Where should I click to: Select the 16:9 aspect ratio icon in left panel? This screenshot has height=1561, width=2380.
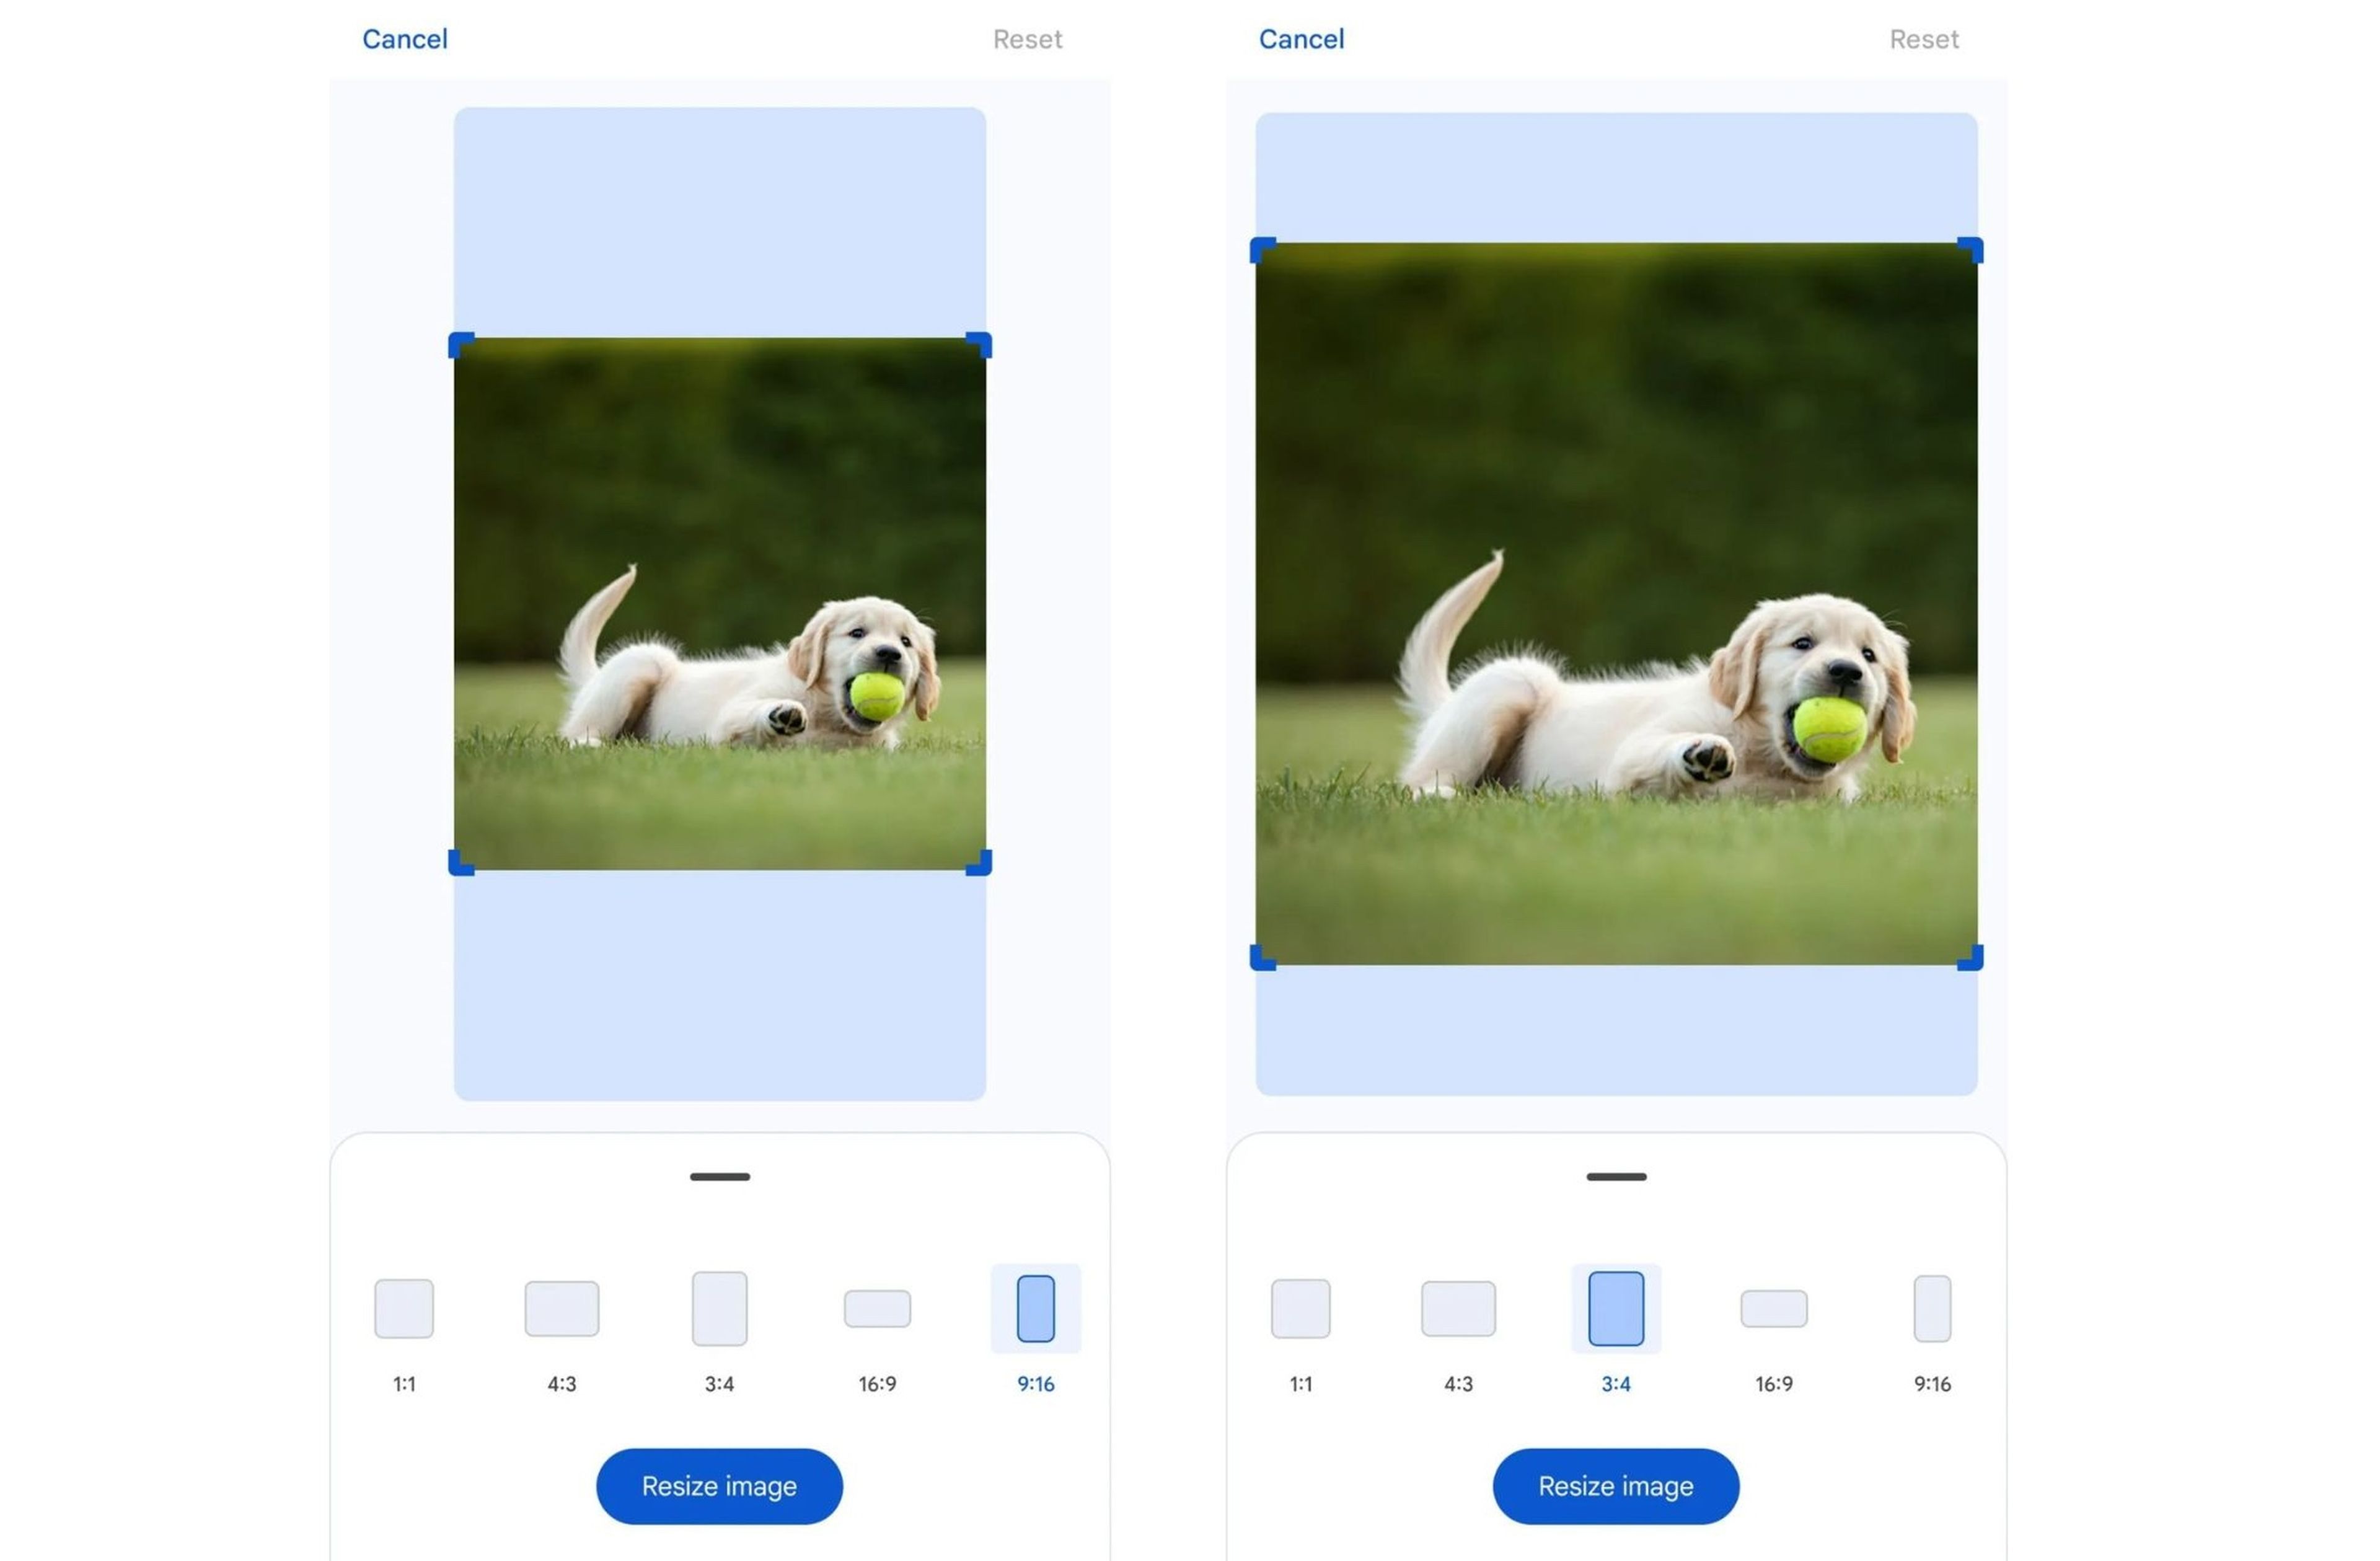click(x=877, y=1308)
